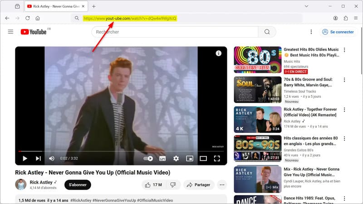Click the magnifier icon in the address bar

click(77, 18)
